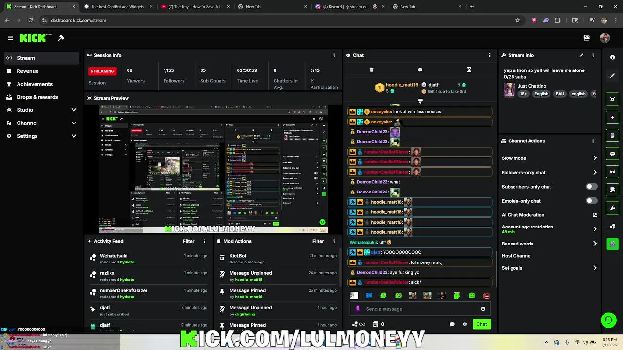Click the red angry emote in quick emotes

point(486,296)
